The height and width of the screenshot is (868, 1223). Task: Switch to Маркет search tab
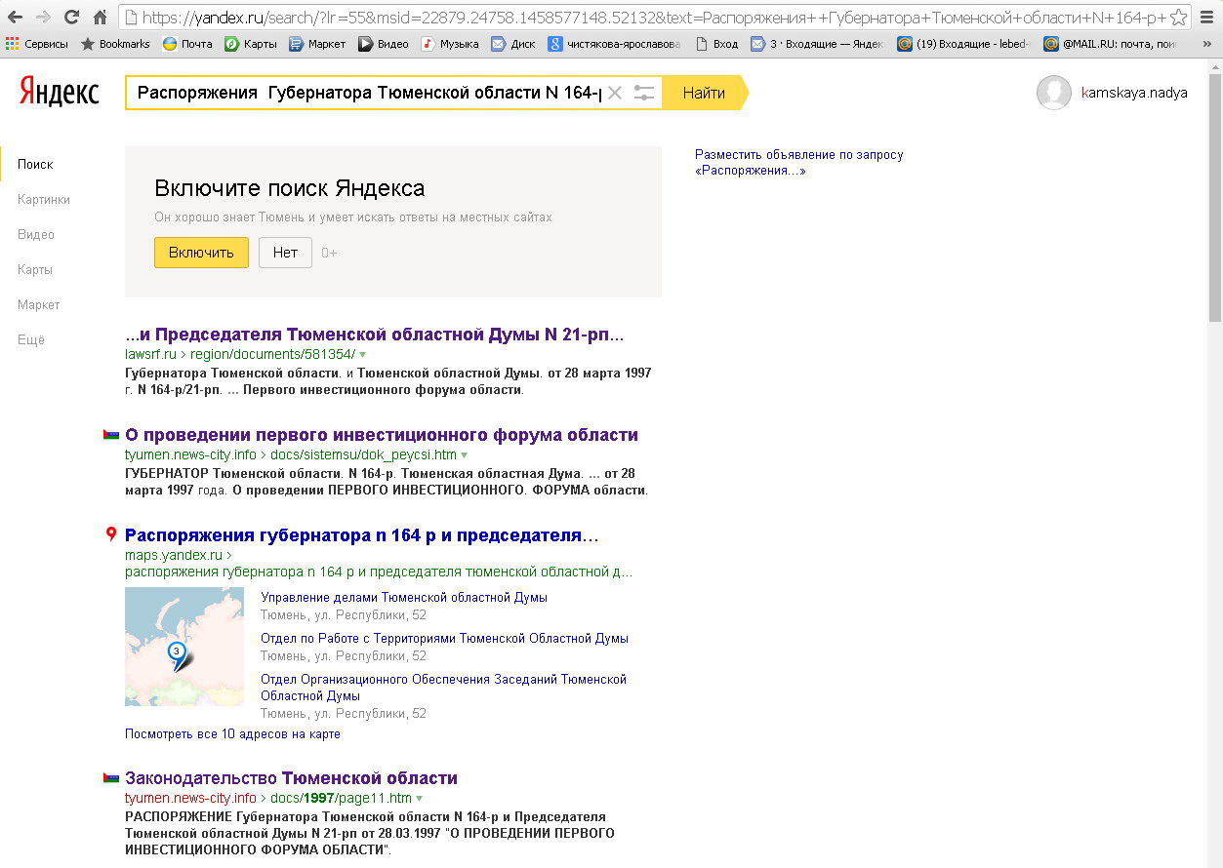point(39,305)
